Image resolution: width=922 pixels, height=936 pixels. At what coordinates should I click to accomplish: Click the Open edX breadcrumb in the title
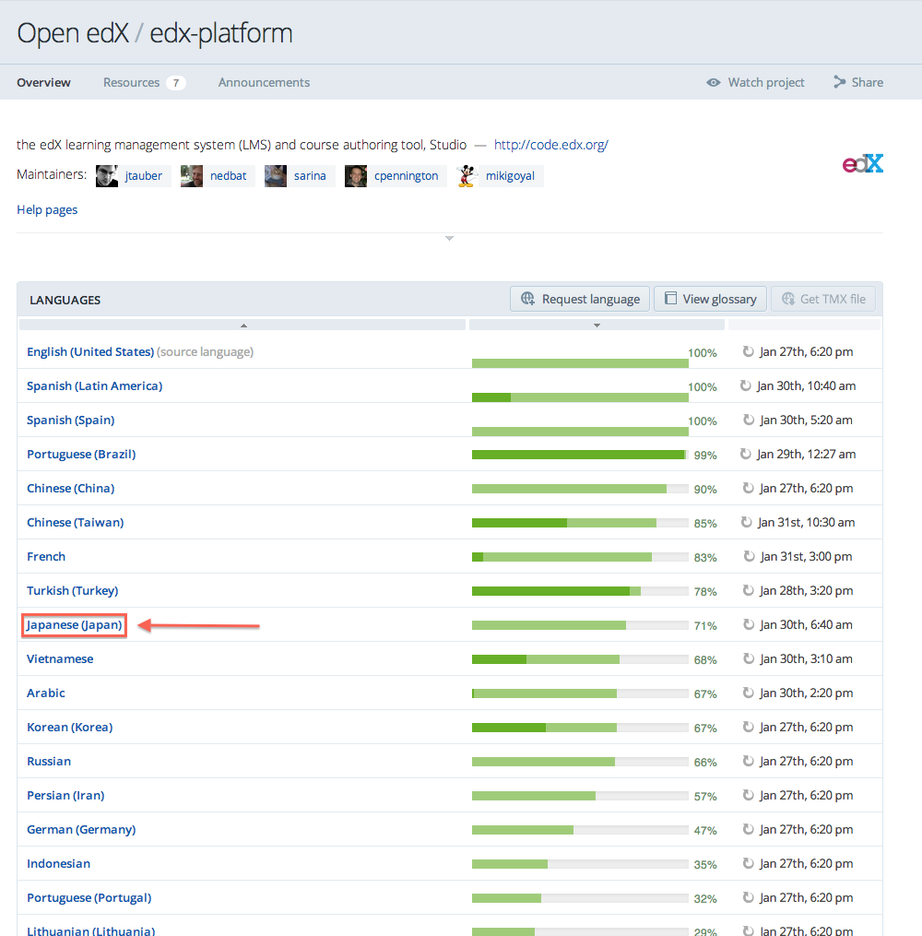click(x=71, y=33)
